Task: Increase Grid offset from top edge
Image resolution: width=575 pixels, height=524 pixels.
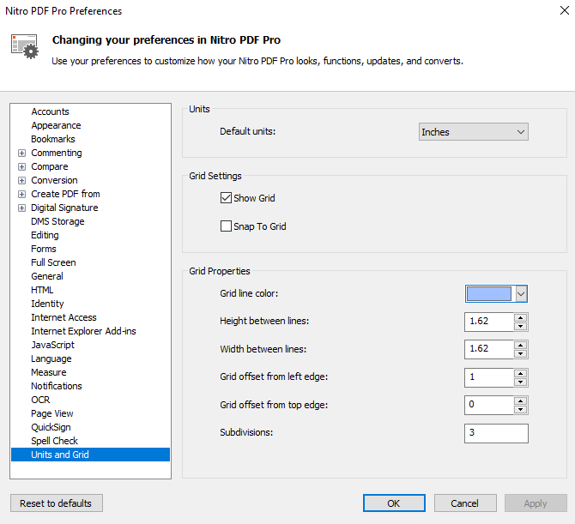Action: 520,401
